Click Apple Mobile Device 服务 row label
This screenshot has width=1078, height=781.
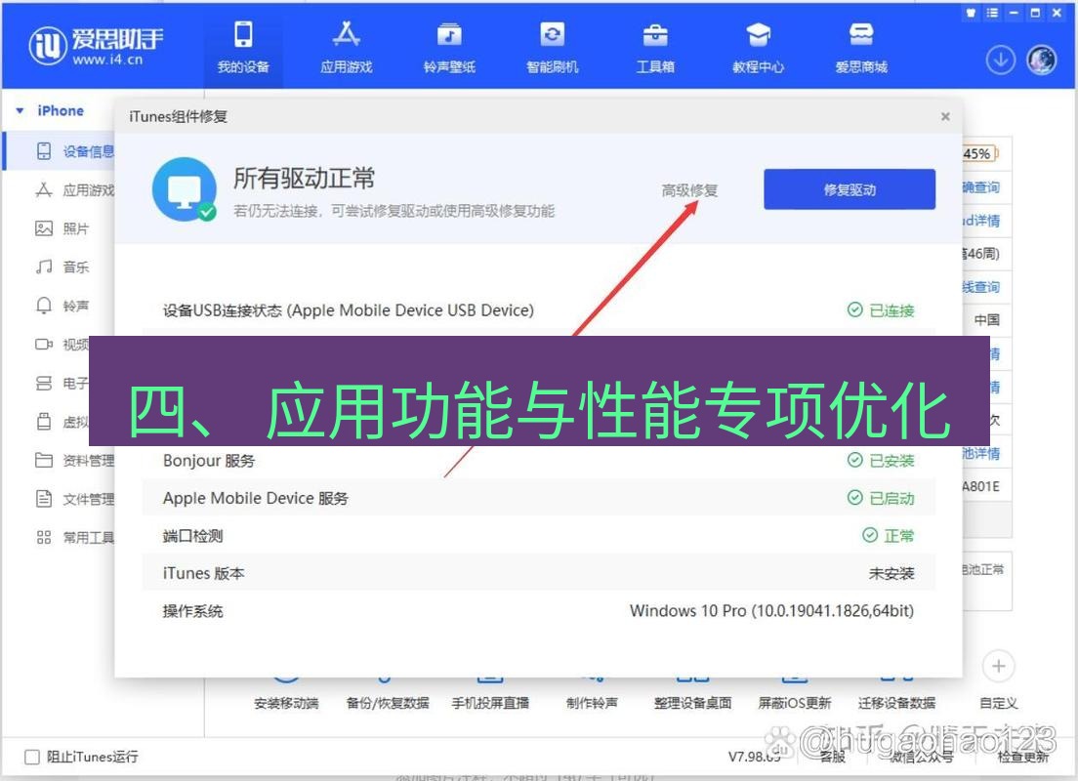(x=255, y=499)
